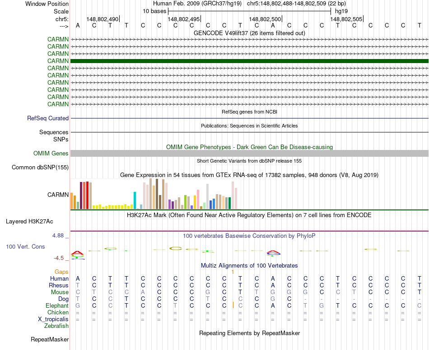
Task: Open 'Repeating Elements by RepeatMasker' title
Action: coord(249,333)
